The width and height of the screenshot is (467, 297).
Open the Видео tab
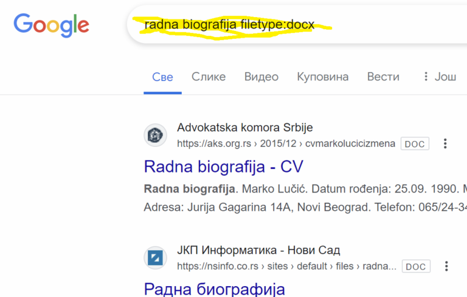tap(261, 77)
